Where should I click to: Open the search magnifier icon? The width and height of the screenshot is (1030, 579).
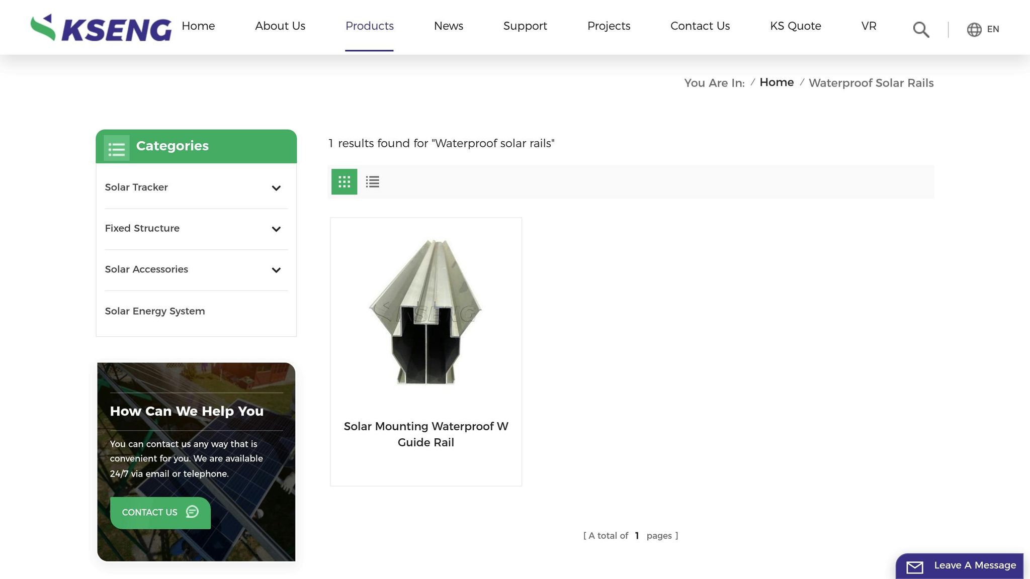920,30
